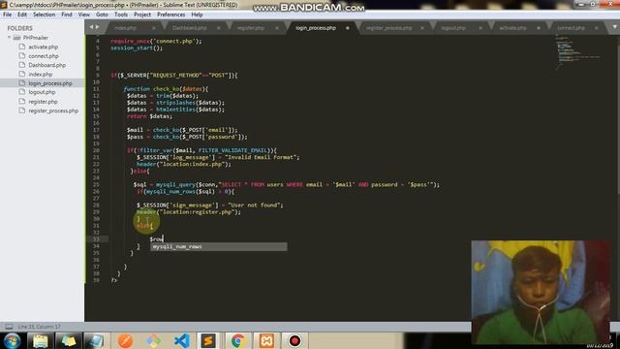Close the Dashboard.php tab

click(x=218, y=28)
